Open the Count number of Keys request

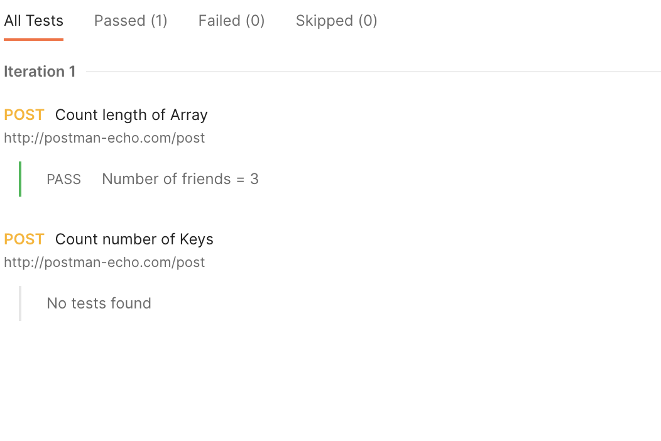point(134,239)
